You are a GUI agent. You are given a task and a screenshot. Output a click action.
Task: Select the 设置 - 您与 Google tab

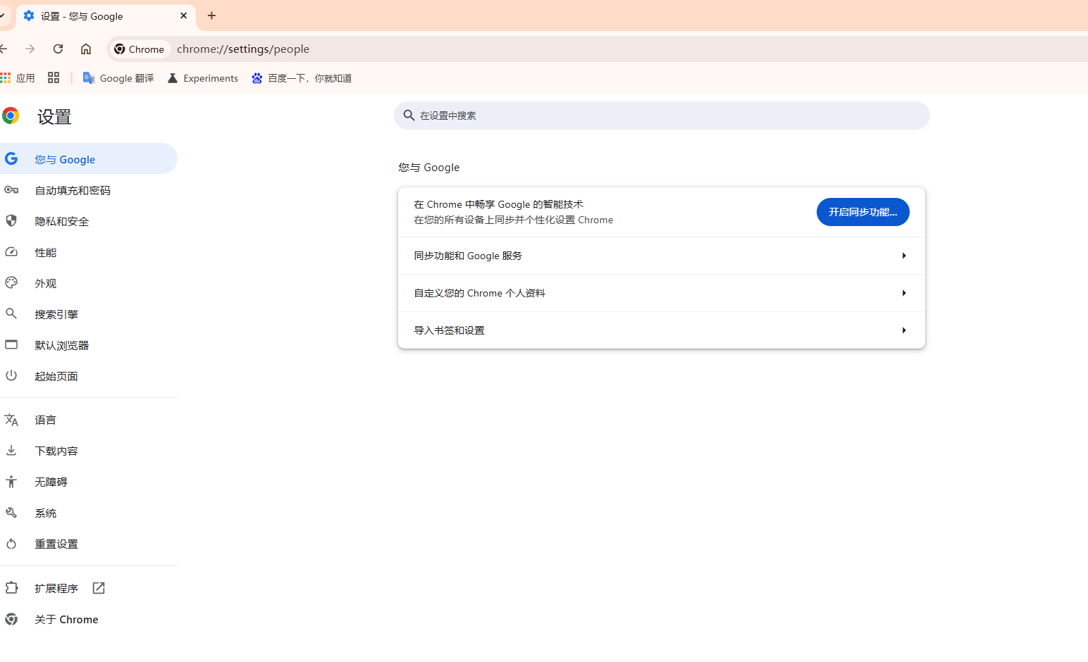pos(106,15)
